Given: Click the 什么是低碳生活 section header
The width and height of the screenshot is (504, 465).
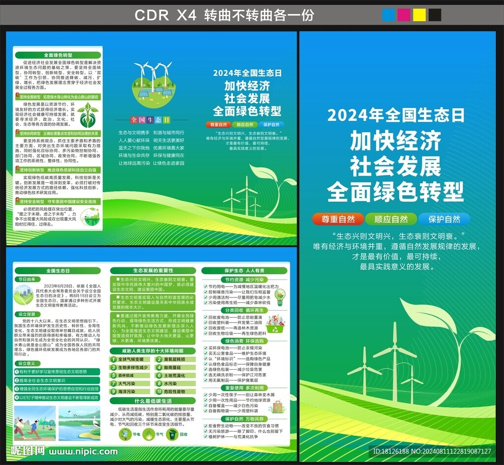Looking at the screenshot, I should click(x=153, y=401).
